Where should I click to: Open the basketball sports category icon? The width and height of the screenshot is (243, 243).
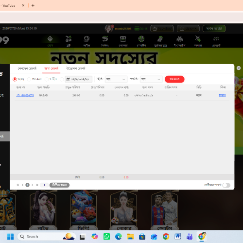[x=141, y=39]
